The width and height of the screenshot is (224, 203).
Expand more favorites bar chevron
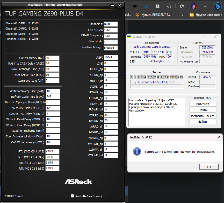click(x=182, y=15)
